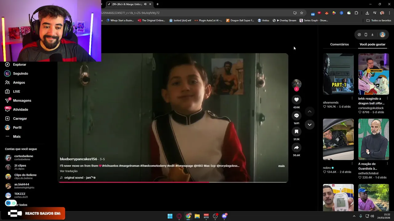This screenshot has width=394, height=221.
Task: Open Clips do Beliene followed account
Action: [x=21, y=176]
